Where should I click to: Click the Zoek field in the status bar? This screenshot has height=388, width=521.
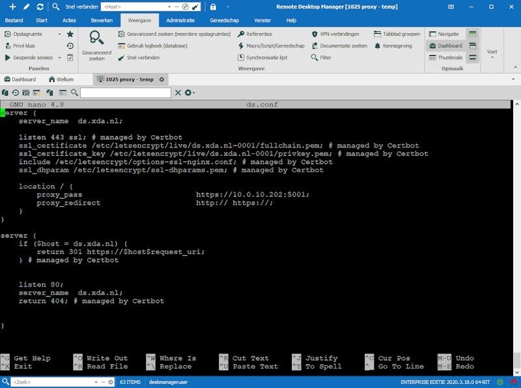[53, 382]
